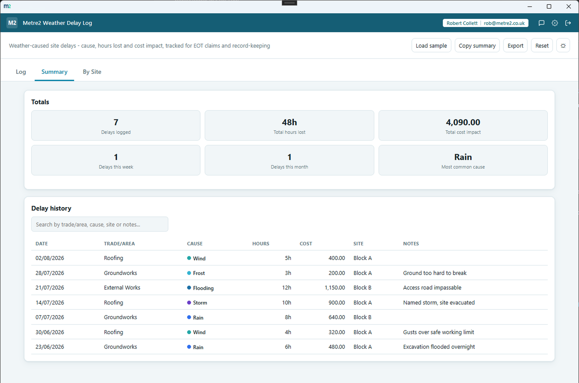Image resolution: width=579 pixels, height=383 pixels.
Task: Open the By Site tab
Action: tap(92, 72)
